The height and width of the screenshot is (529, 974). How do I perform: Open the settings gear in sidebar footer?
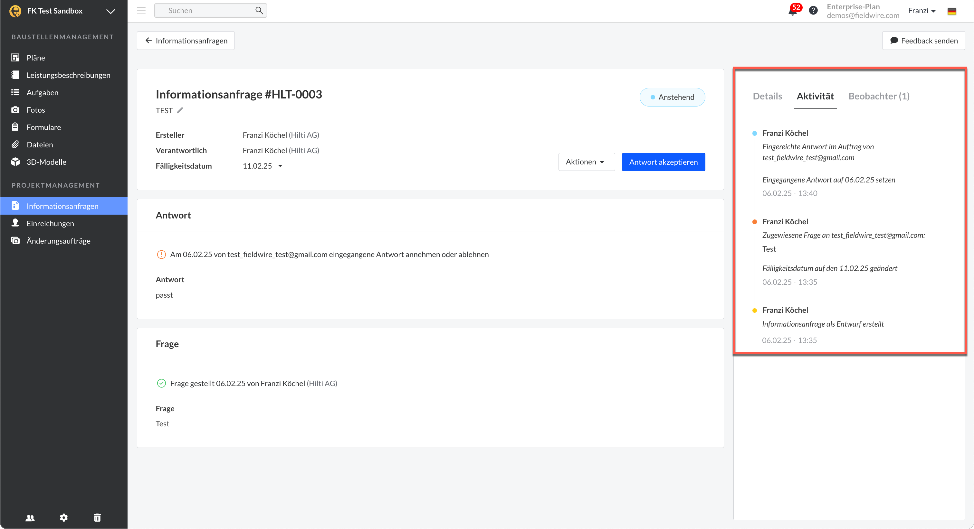coord(63,518)
